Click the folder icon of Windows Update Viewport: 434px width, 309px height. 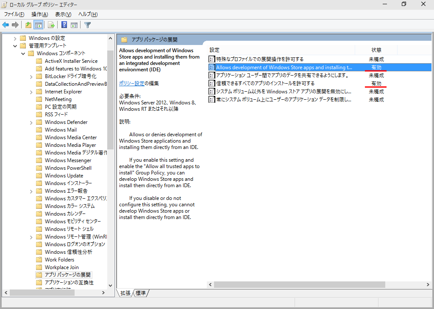39,175
